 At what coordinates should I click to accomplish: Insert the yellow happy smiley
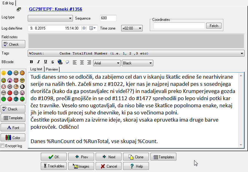3,73
